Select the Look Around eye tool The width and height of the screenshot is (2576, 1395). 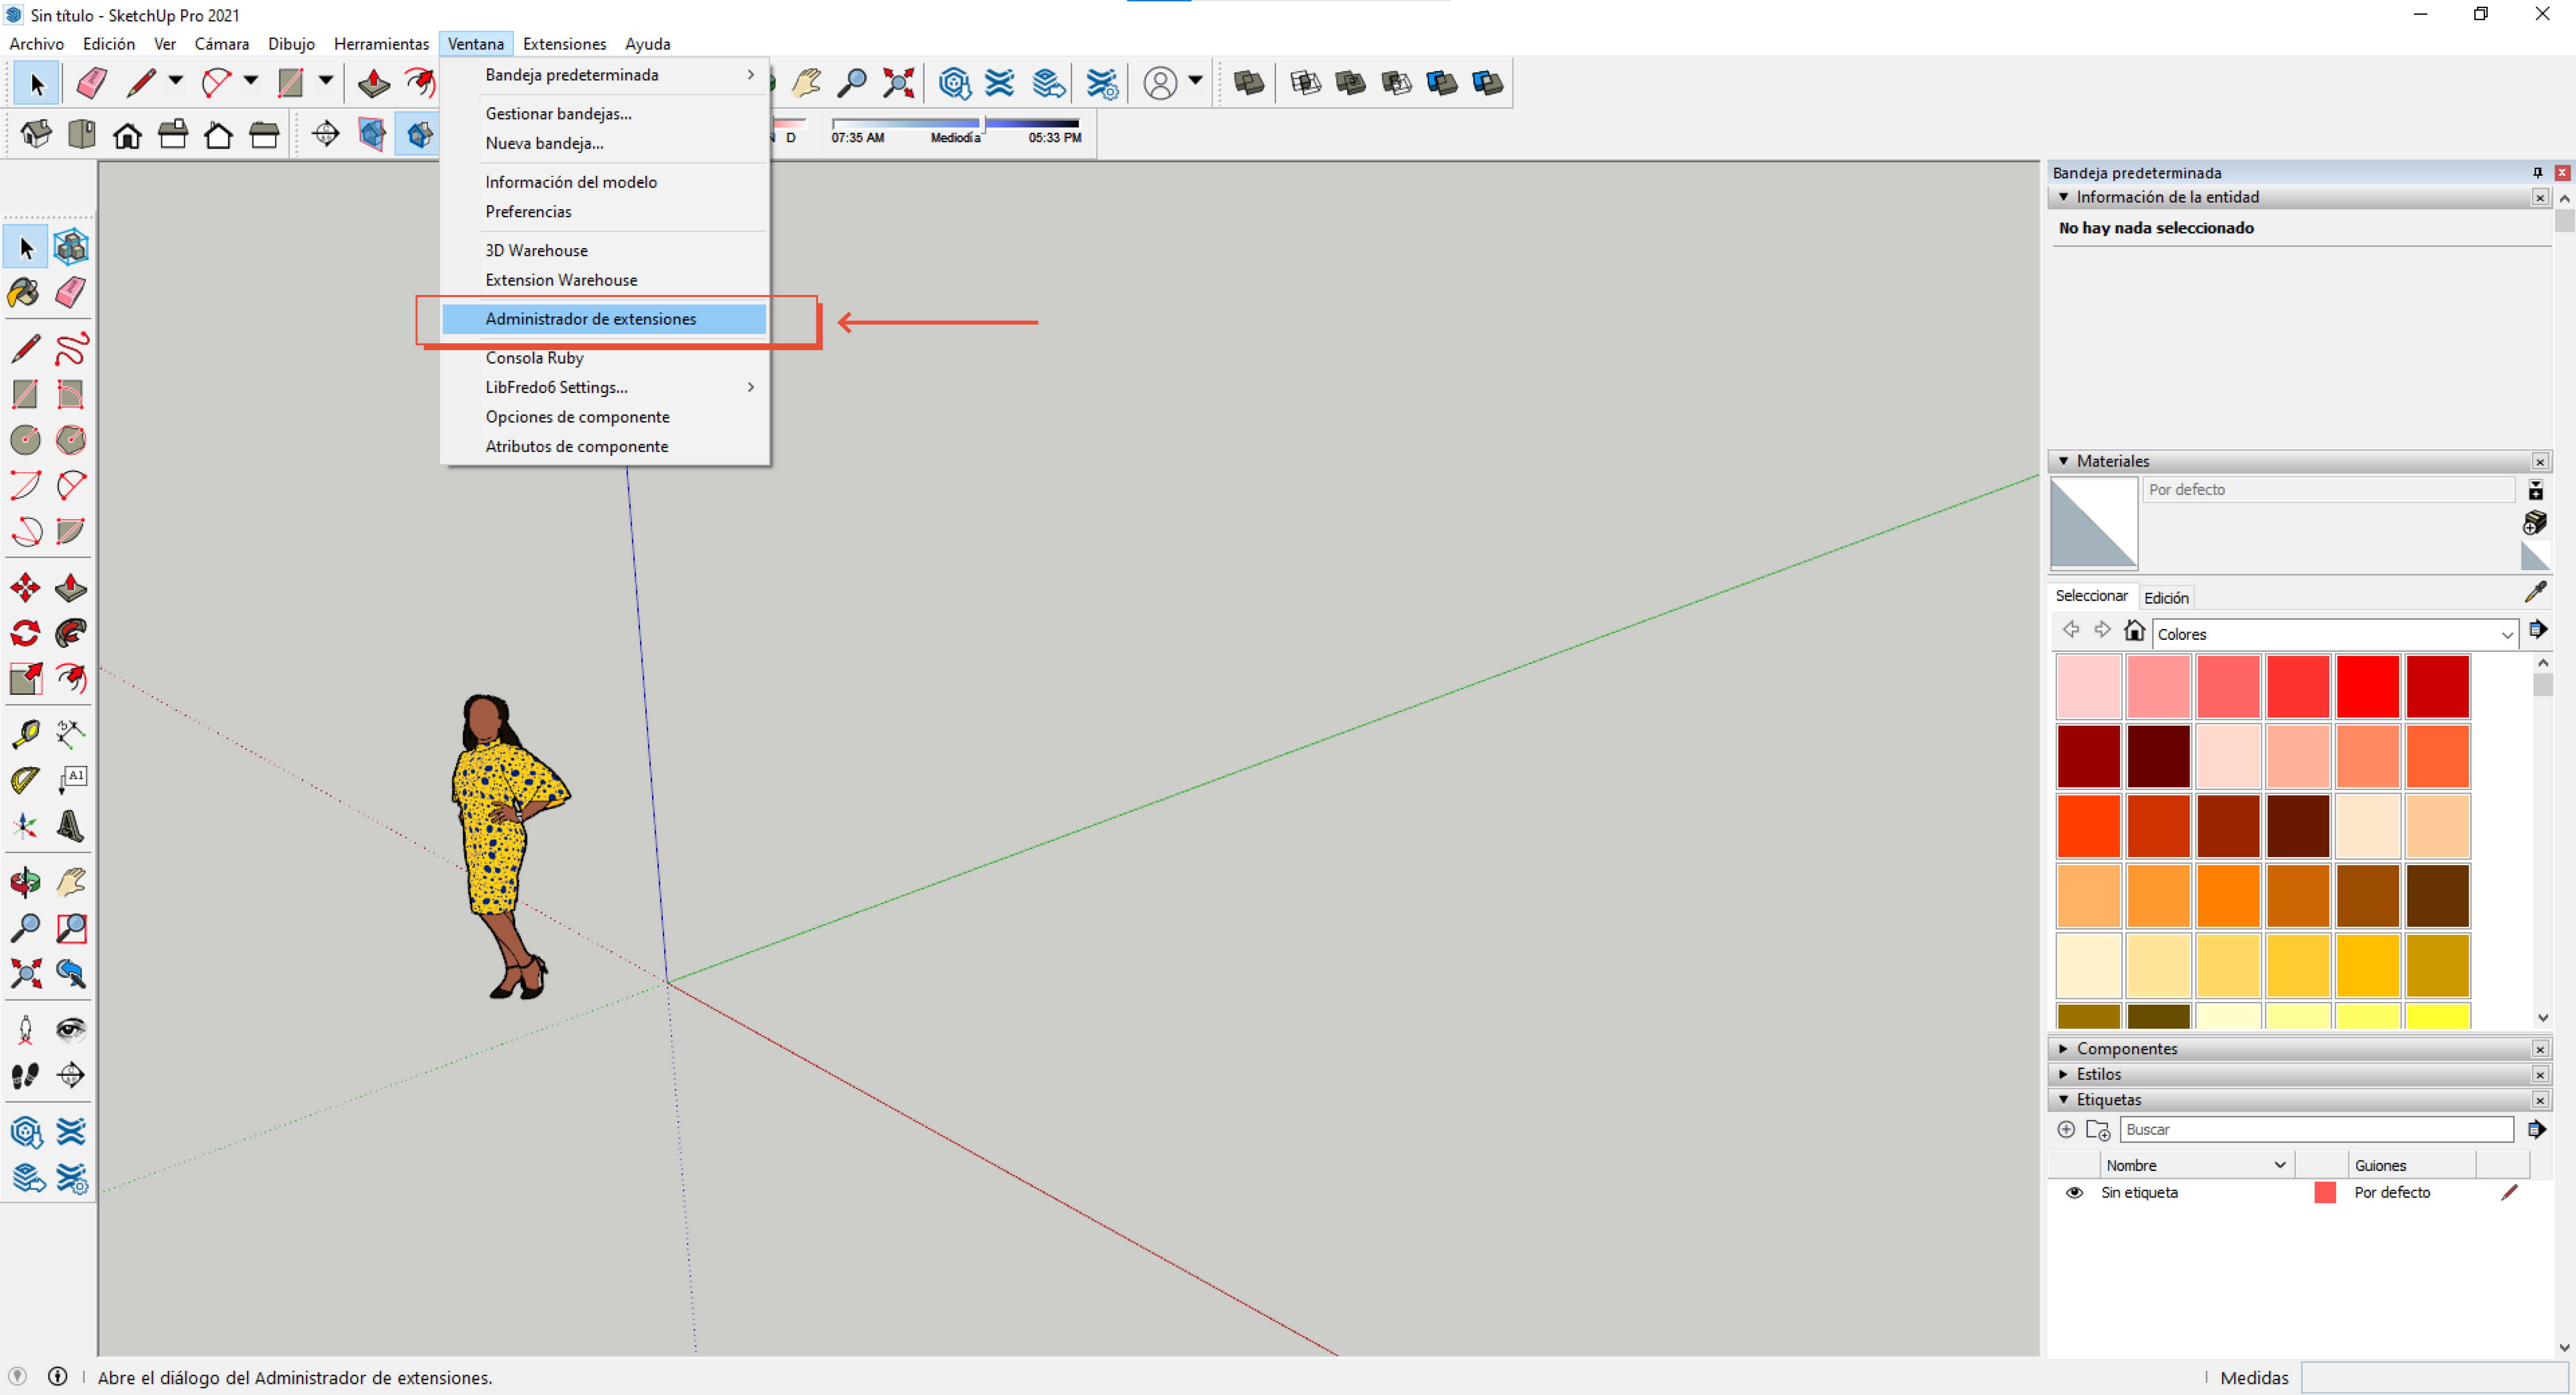point(71,1029)
